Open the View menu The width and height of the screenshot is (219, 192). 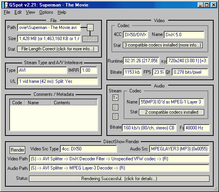pos(30,12)
